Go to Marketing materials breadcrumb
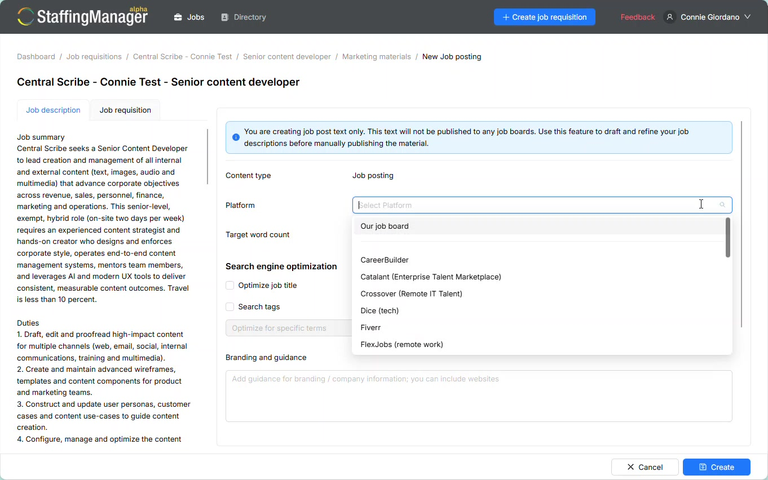Viewport: 768px width, 480px height. coord(377,57)
